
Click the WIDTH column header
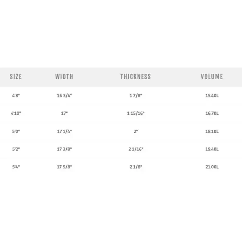[x=64, y=77]
